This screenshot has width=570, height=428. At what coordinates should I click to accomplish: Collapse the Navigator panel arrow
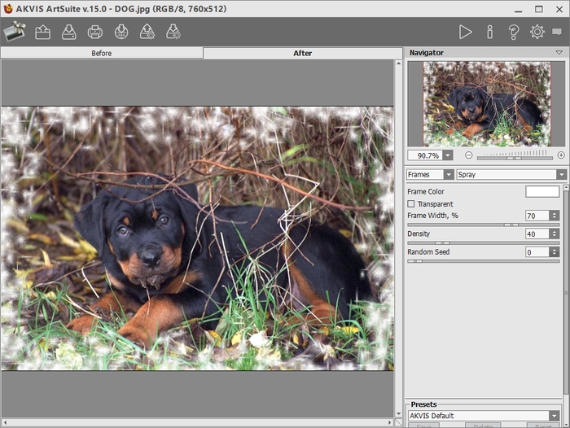point(559,53)
